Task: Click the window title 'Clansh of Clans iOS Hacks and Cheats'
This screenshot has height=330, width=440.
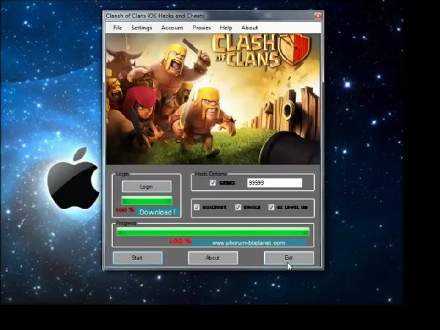Action: 155,16
